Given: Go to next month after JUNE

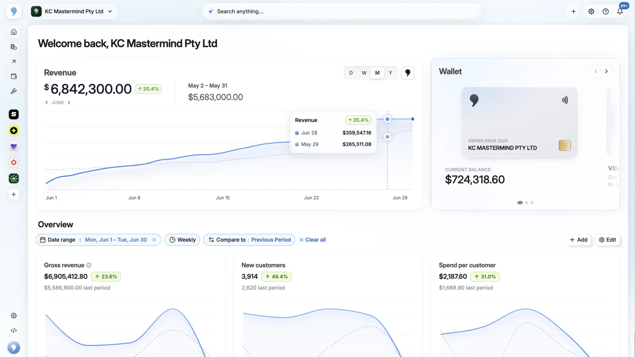Looking at the screenshot, I should tap(69, 102).
